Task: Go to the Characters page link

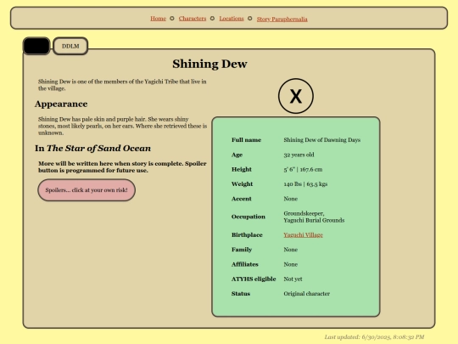Action: pyautogui.click(x=193, y=19)
